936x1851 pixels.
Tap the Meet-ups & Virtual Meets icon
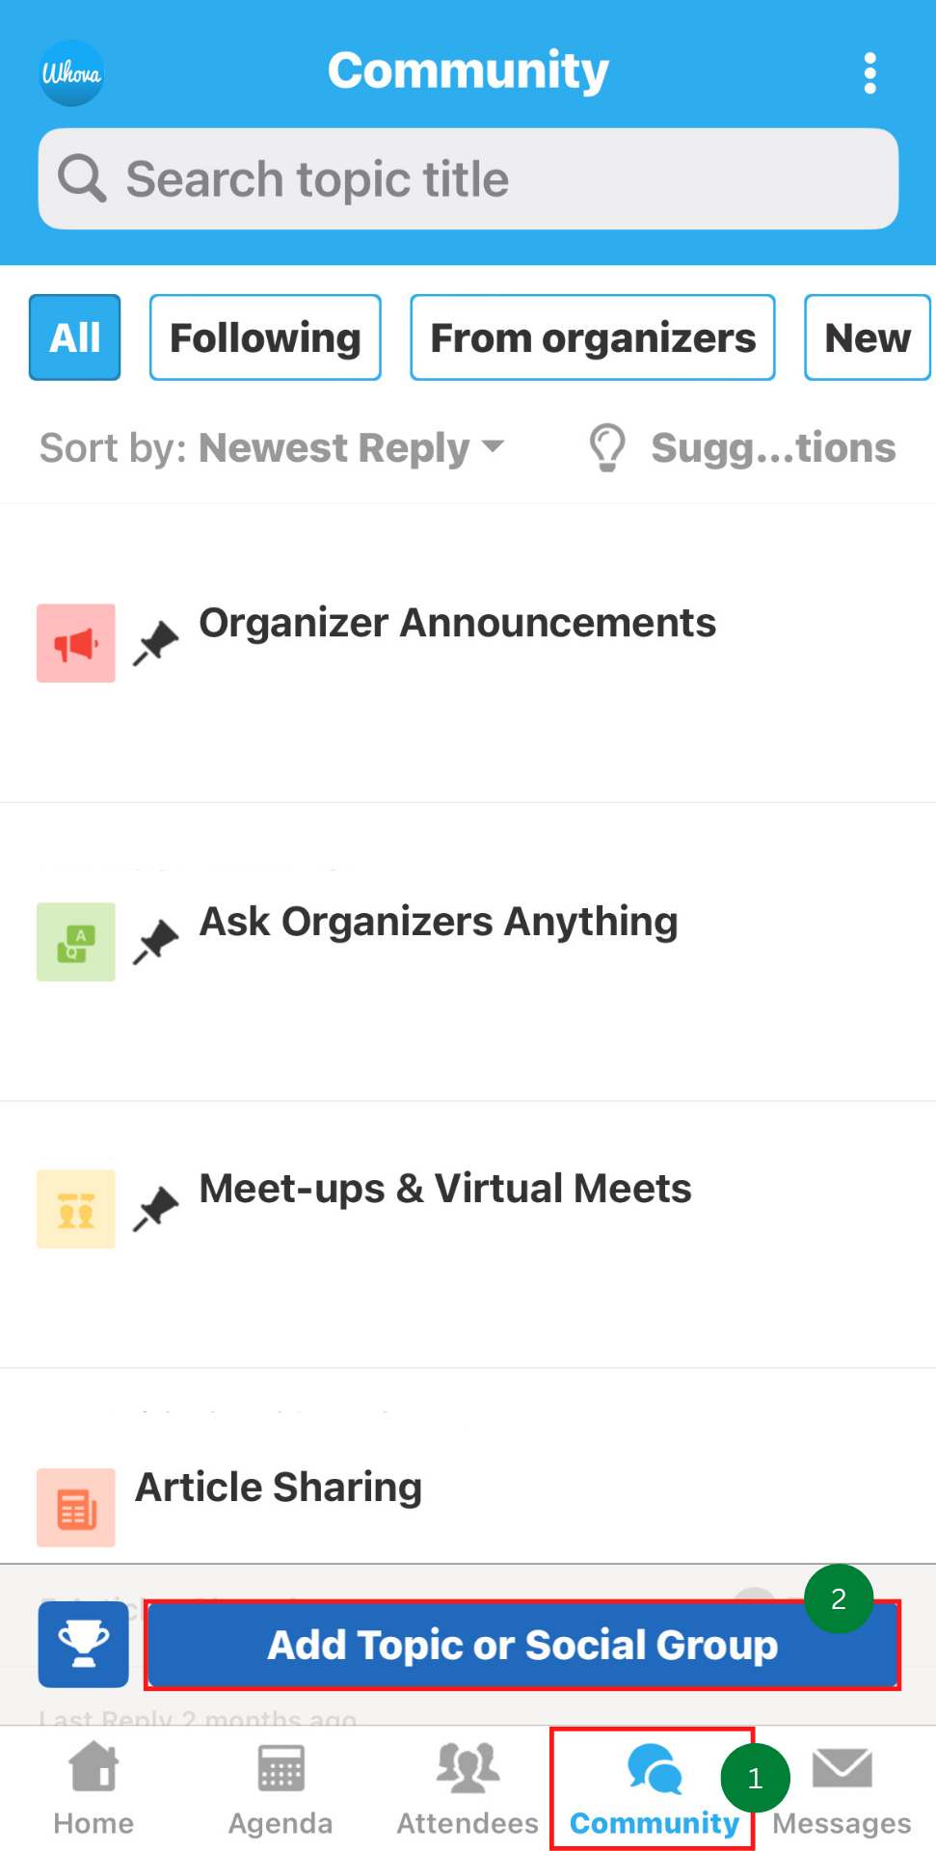point(76,1209)
